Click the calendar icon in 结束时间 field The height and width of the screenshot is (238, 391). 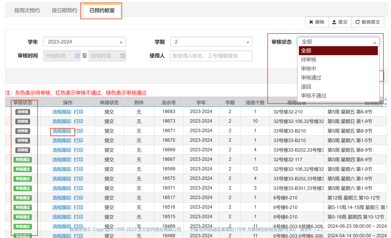click(122, 56)
